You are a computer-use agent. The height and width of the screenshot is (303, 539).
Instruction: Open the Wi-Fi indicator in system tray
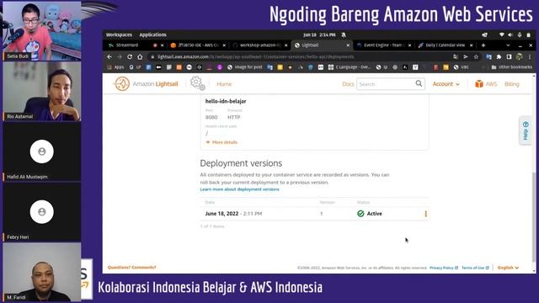point(502,35)
